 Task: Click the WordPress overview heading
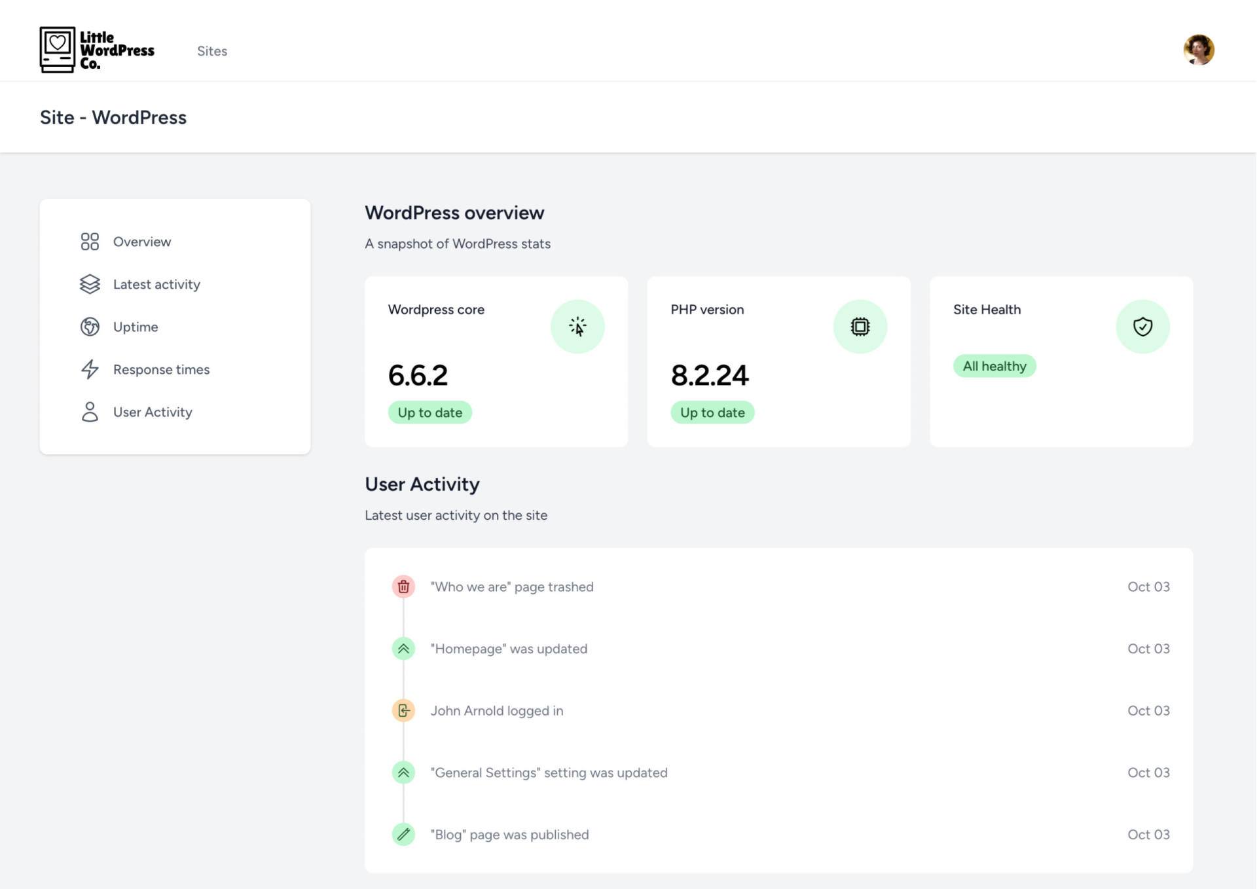(x=454, y=213)
